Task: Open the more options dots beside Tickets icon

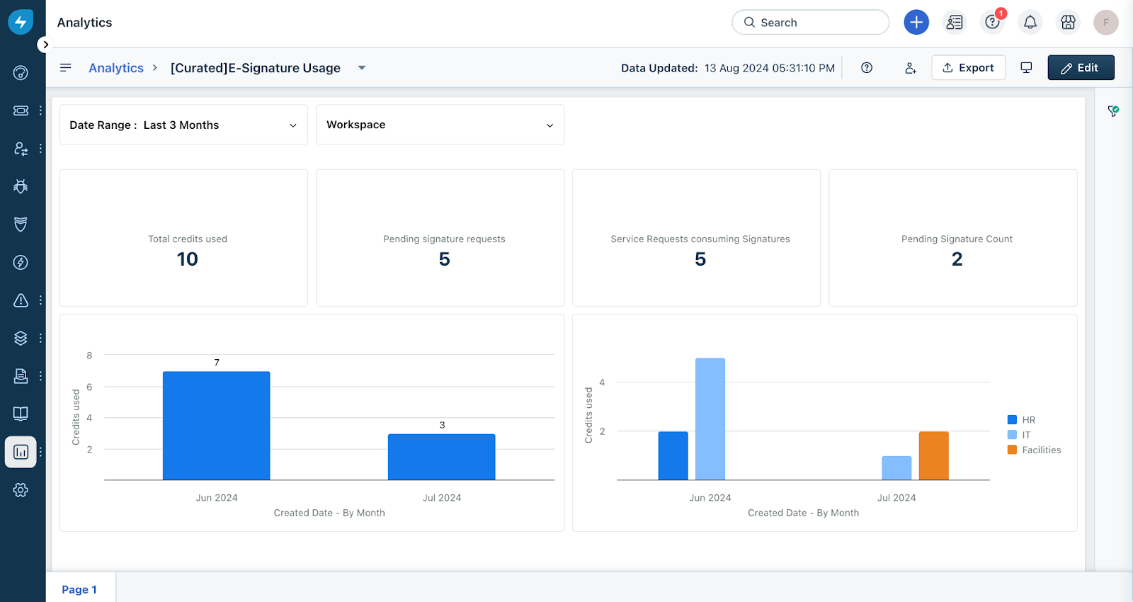Action: (40, 110)
